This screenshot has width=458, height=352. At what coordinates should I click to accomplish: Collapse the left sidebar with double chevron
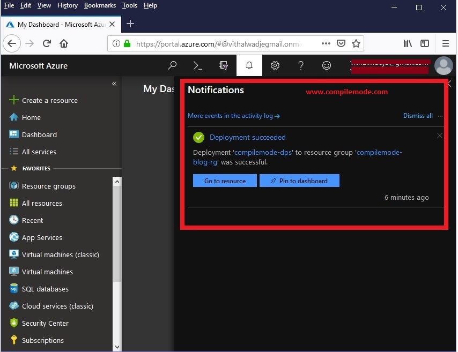tap(114, 84)
